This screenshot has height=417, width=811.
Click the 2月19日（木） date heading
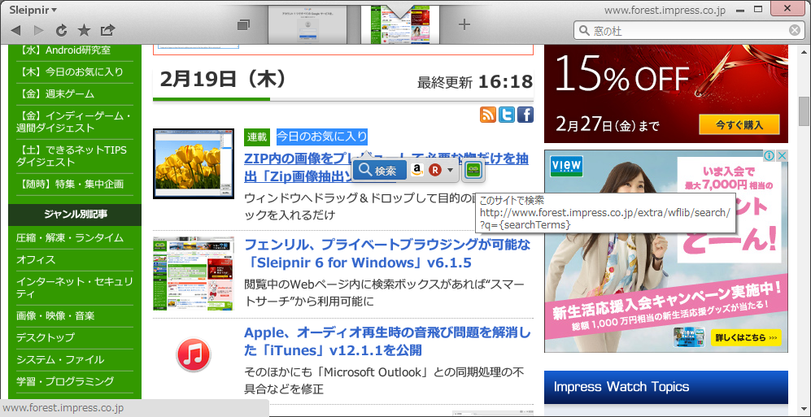[223, 80]
